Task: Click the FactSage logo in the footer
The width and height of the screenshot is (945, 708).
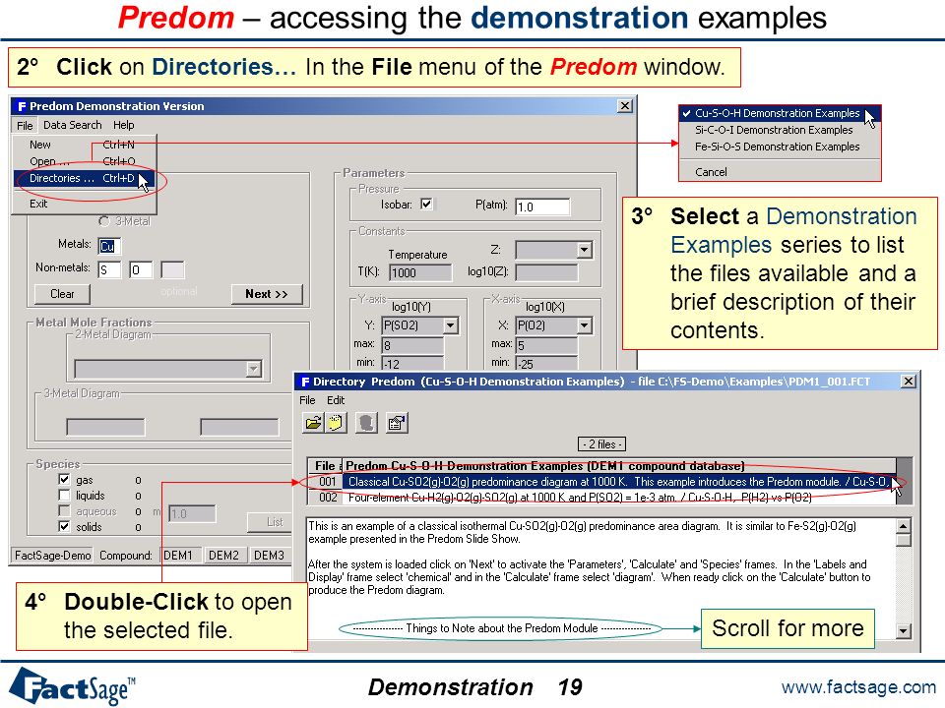Action: [72, 686]
